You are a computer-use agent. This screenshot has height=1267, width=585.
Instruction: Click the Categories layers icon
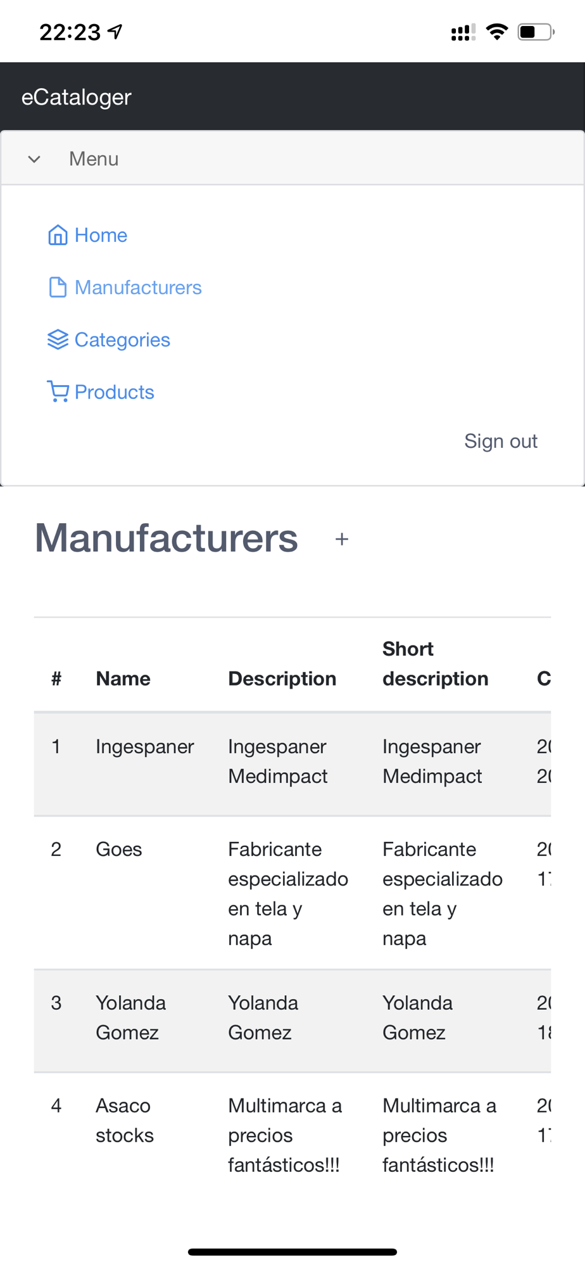58,340
